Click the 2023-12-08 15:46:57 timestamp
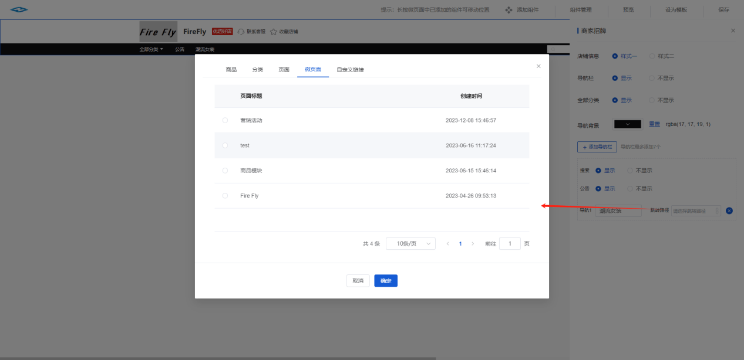Image resolution: width=744 pixels, height=360 pixels. coord(471,120)
